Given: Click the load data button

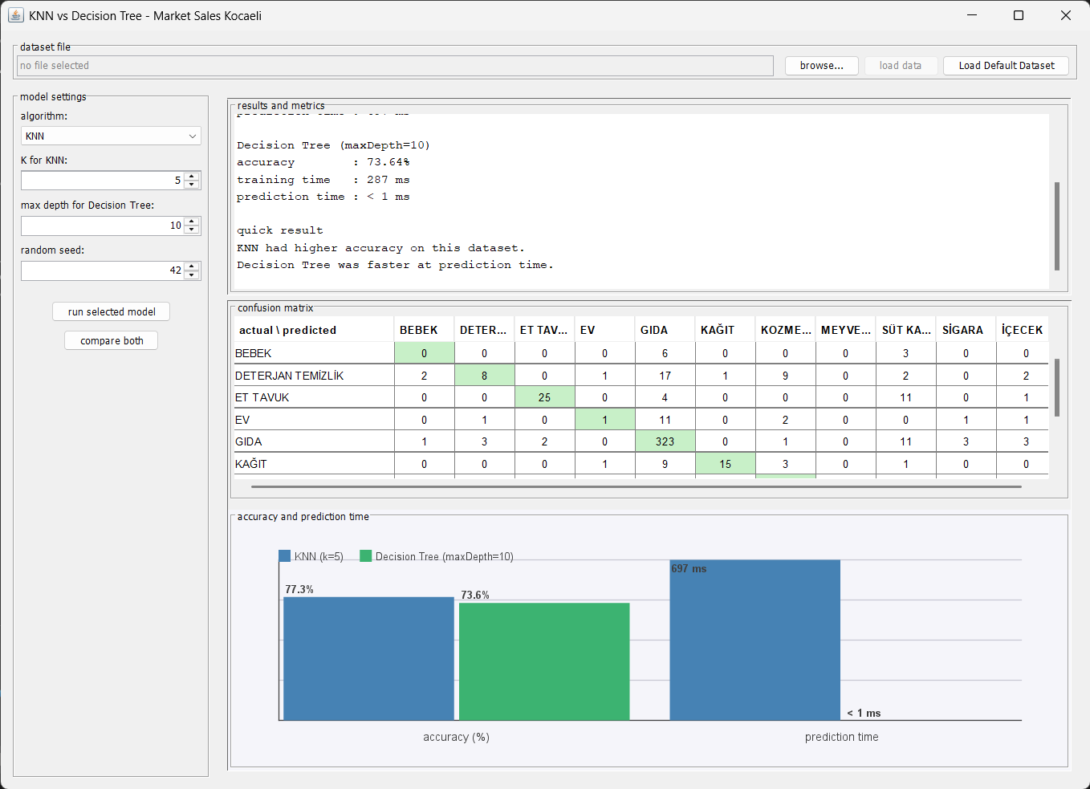Looking at the screenshot, I should click(x=901, y=66).
